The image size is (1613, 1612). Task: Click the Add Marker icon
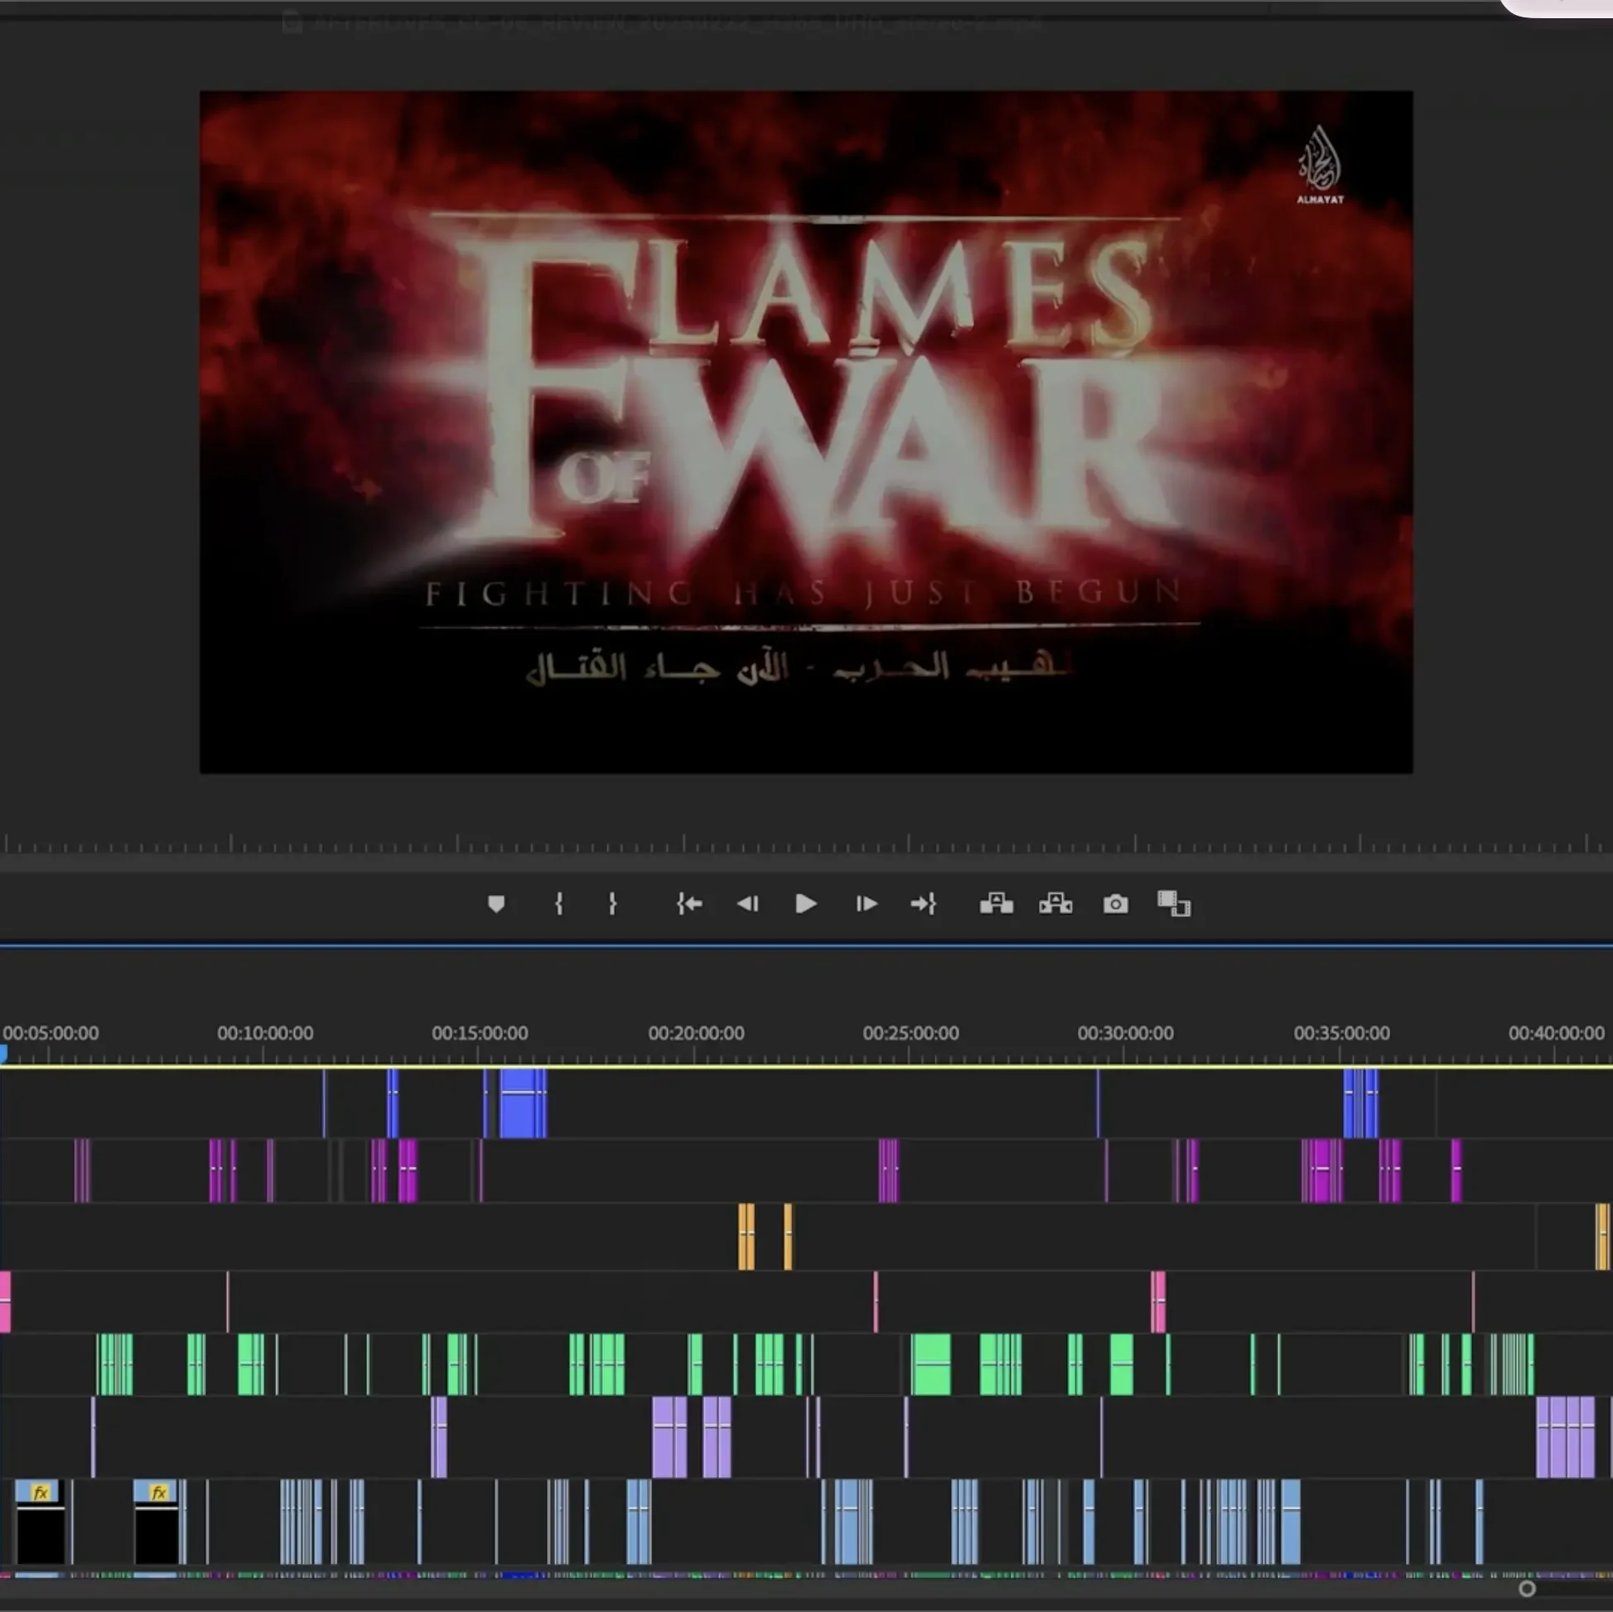[x=496, y=904]
